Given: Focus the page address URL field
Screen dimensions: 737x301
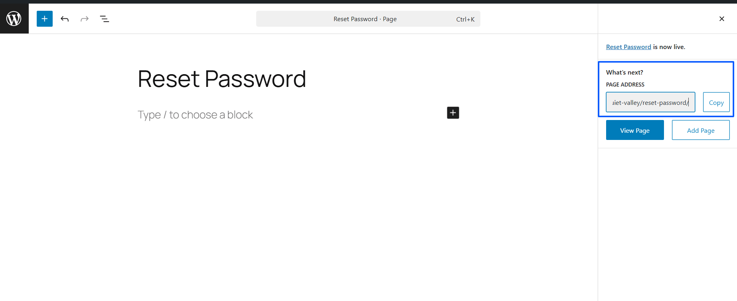Looking at the screenshot, I should (x=650, y=102).
